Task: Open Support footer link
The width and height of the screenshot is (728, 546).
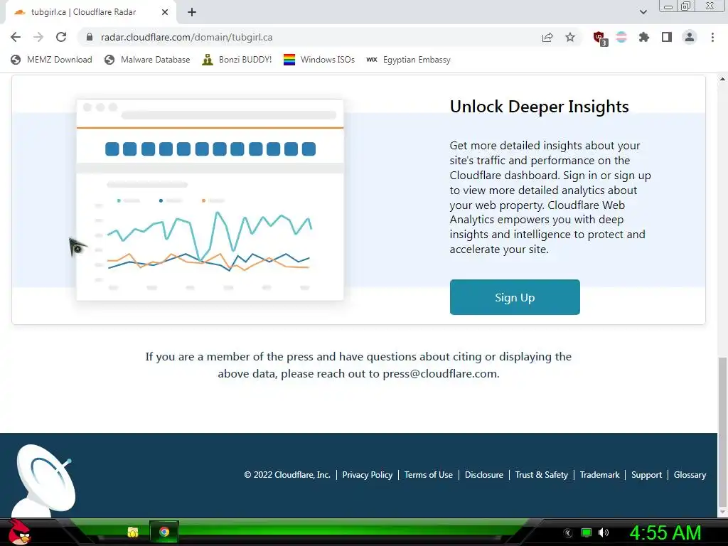Action: 646,474
